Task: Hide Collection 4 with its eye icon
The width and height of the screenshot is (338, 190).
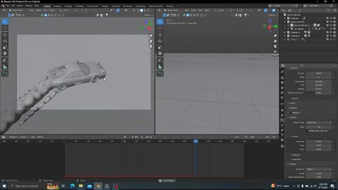Action: [x=331, y=36]
